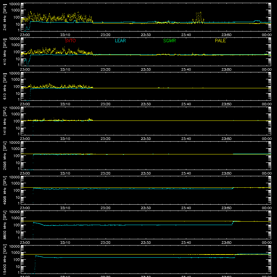Viewport: 277px width, 277px height.
Task: Select the 1415 MHz [SFU] axis title
Action: click(x=5, y=121)
